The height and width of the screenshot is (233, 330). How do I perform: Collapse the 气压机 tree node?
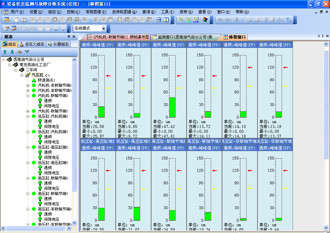(x=22, y=75)
